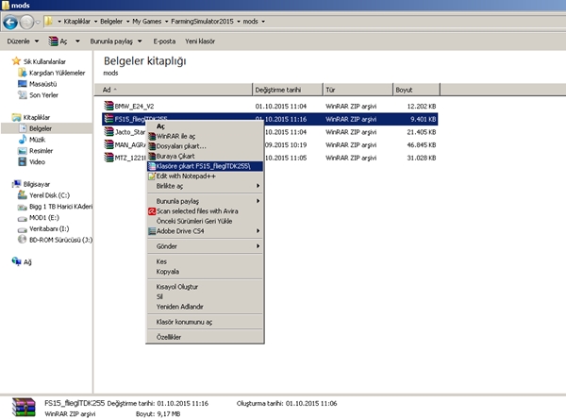Click the MTZ archive file icon

click(108, 159)
